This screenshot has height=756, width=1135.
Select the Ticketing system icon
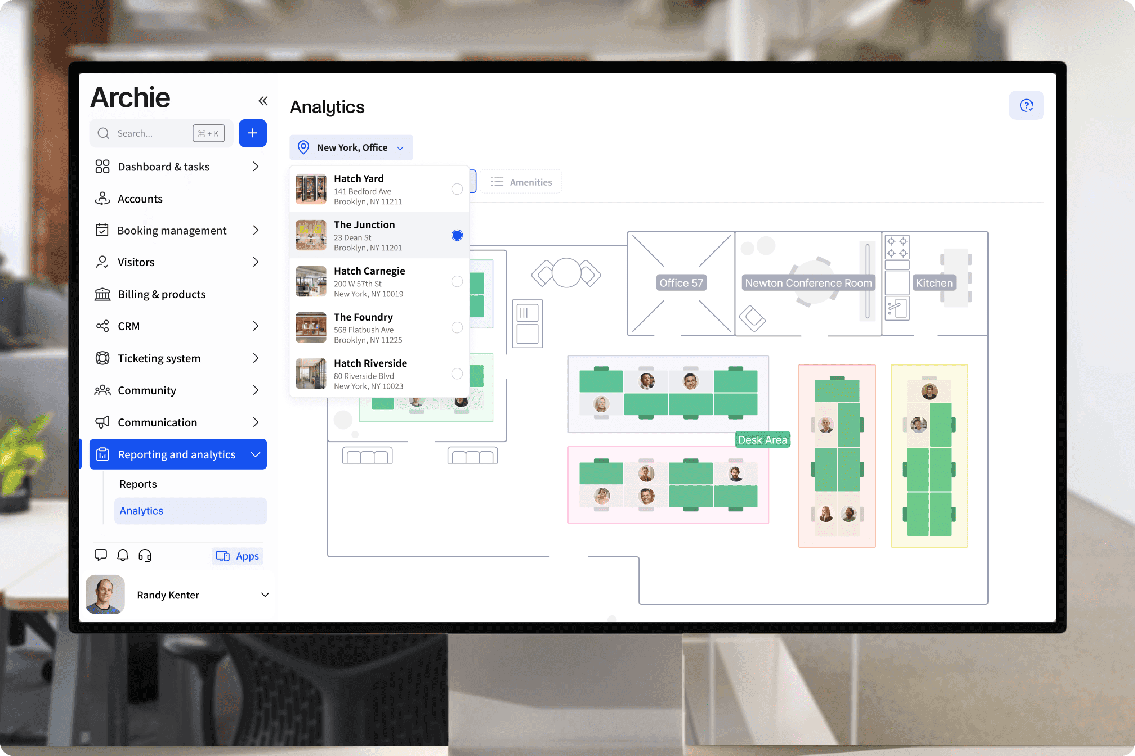click(x=102, y=358)
